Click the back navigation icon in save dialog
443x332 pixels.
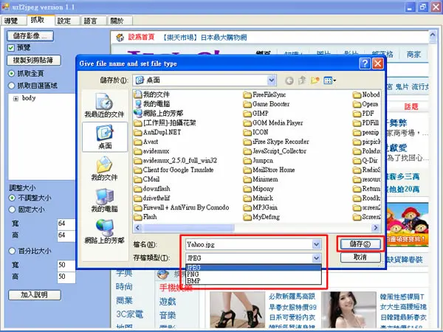click(289, 80)
